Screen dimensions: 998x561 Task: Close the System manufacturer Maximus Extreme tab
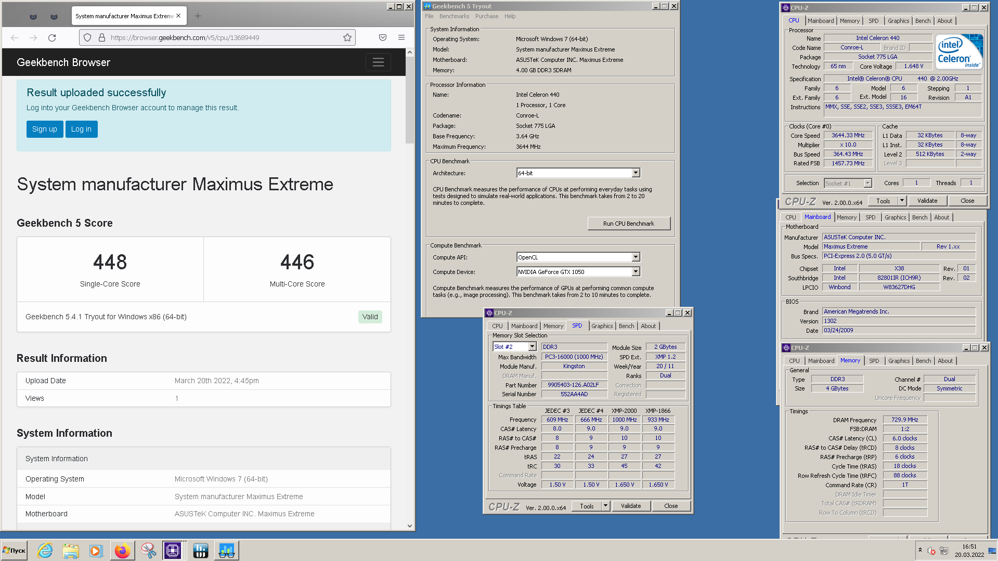[x=178, y=16]
